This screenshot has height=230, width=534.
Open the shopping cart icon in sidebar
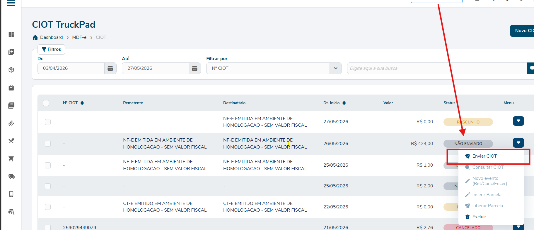(x=11, y=159)
